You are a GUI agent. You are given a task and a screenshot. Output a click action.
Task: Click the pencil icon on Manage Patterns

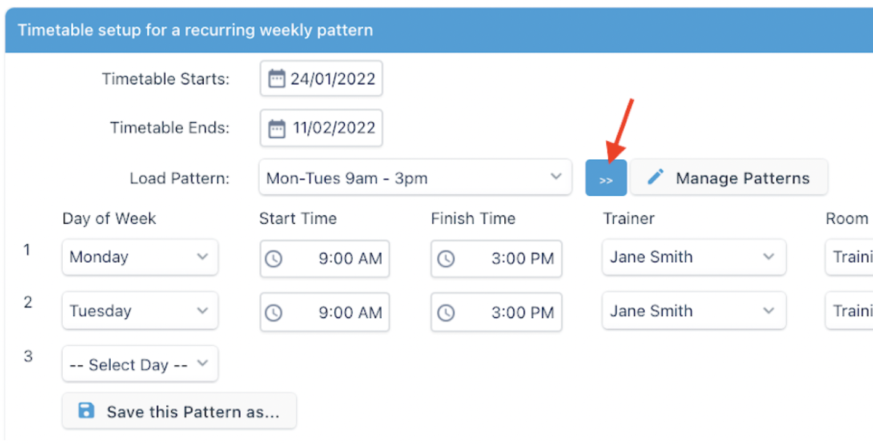[656, 177]
